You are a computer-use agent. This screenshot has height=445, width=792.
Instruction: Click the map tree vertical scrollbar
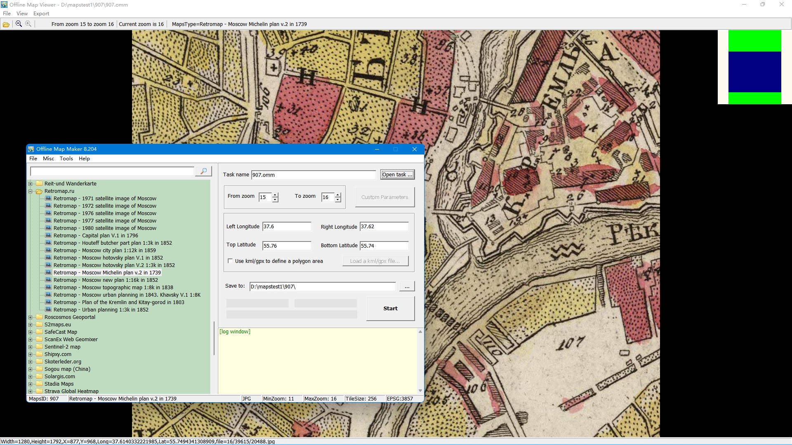click(x=214, y=338)
